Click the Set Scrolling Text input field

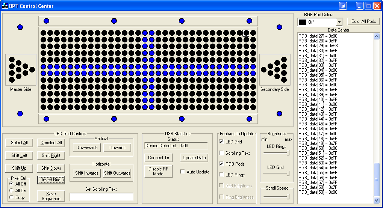101,197
